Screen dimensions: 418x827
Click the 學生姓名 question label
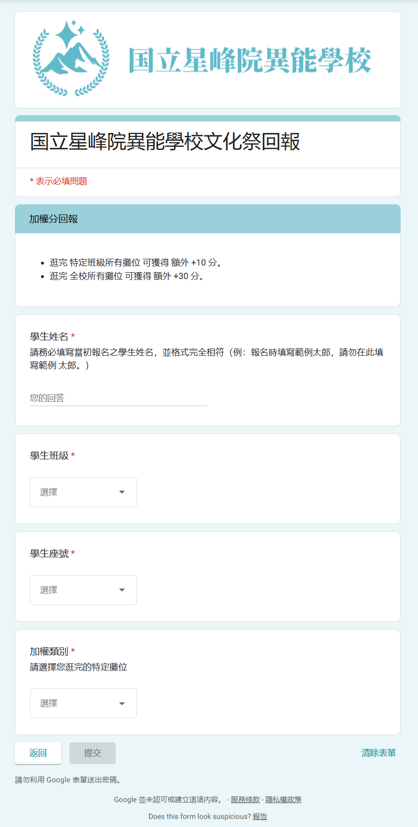(49, 336)
